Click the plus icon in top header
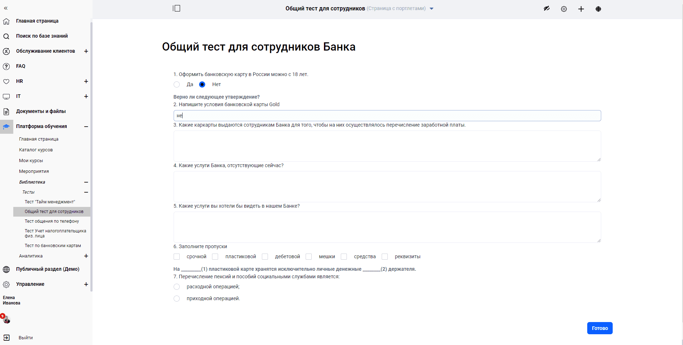The image size is (683, 345). tap(581, 9)
